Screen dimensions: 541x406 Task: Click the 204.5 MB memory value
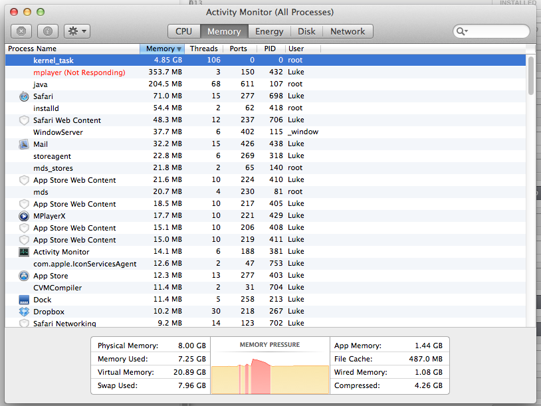pos(165,84)
